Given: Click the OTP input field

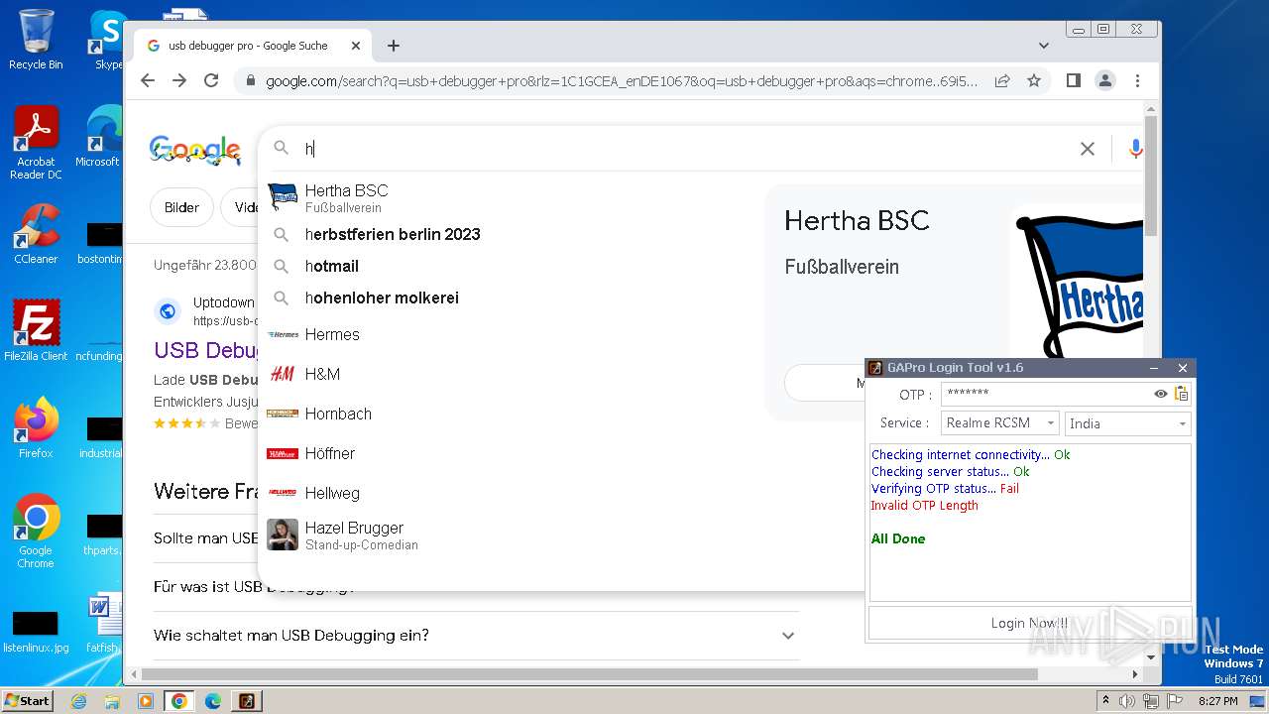Looking at the screenshot, I should click(1045, 394).
